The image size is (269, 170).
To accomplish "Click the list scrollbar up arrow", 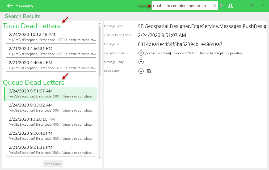I will click(x=99, y=24).
